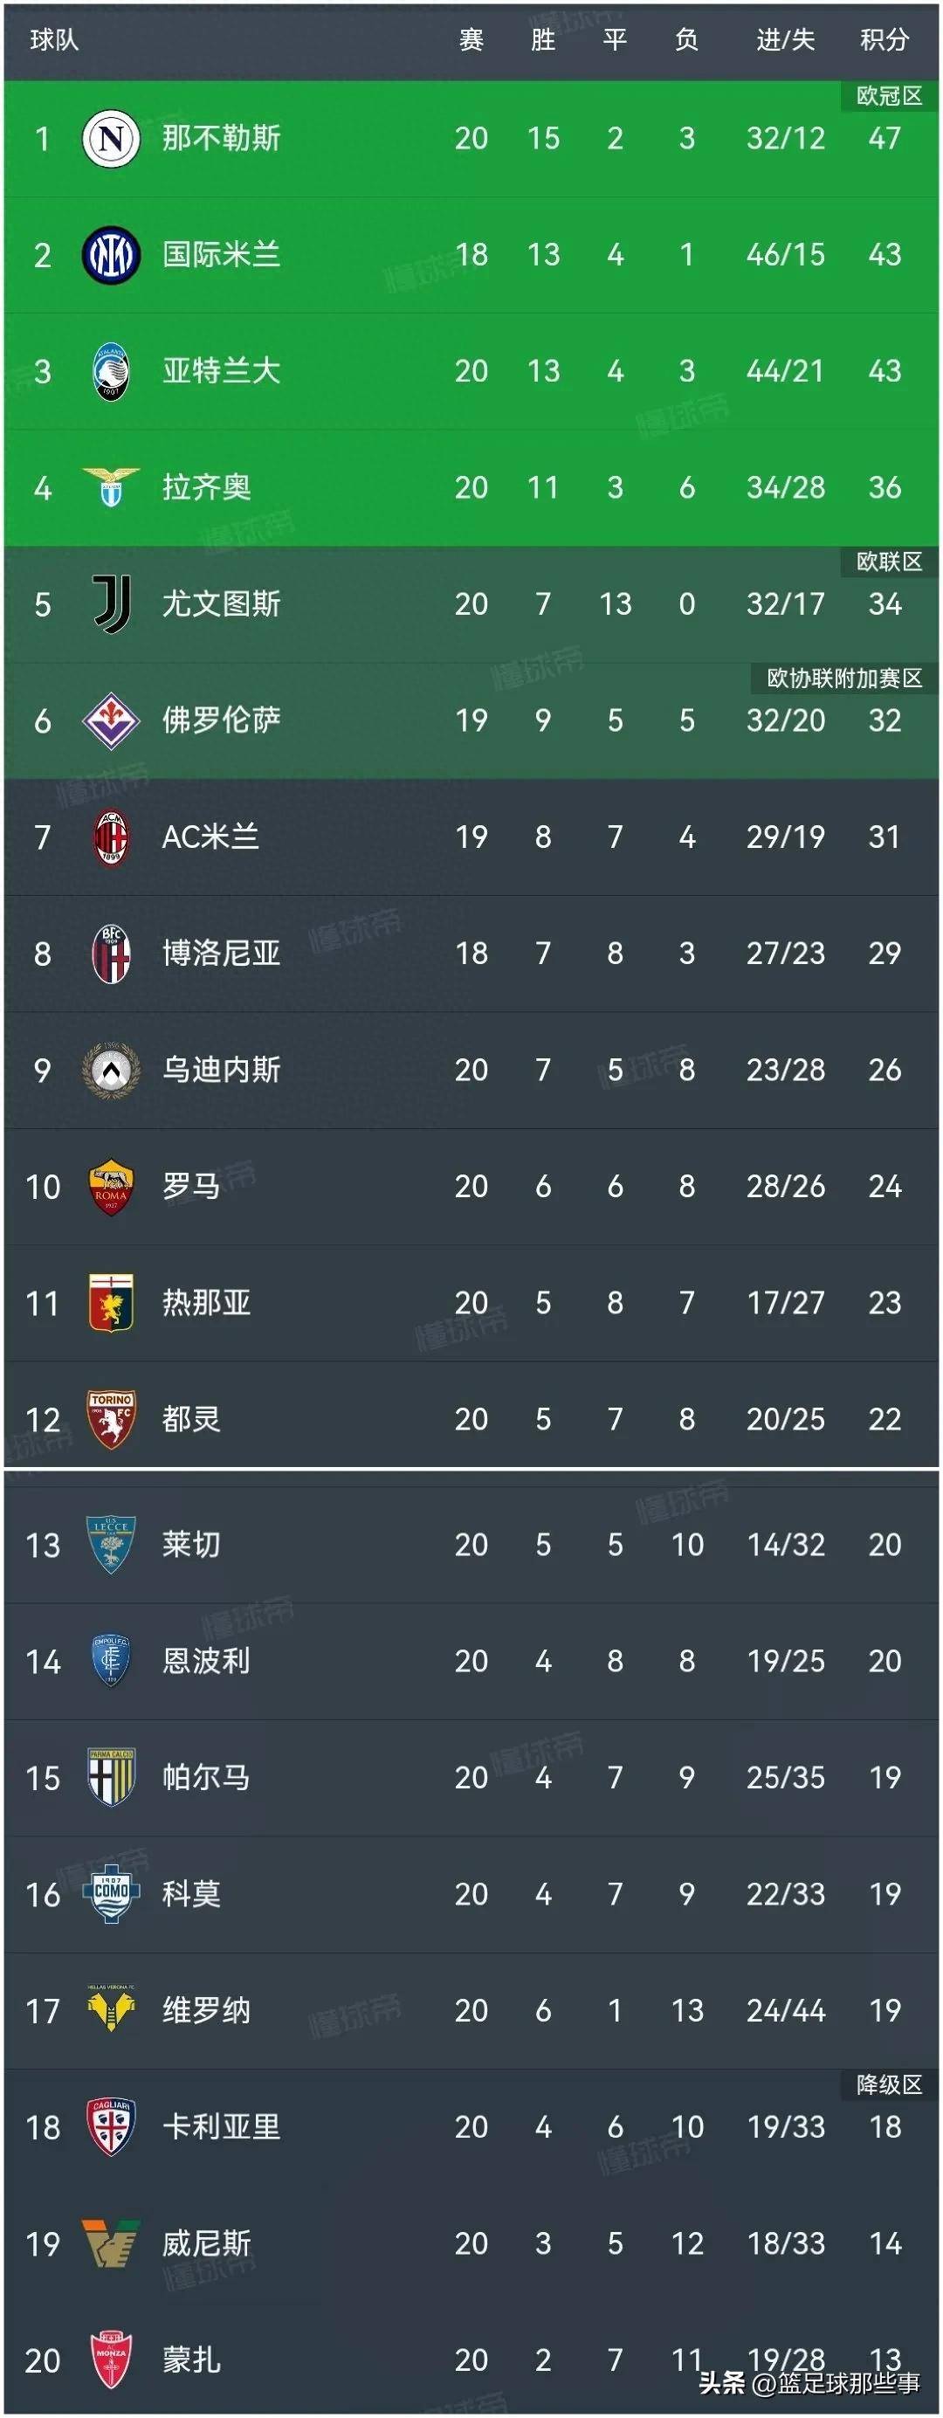943x2418 pixels.
Task: Select the Roma wolf crest
Action: (111, 1187)
